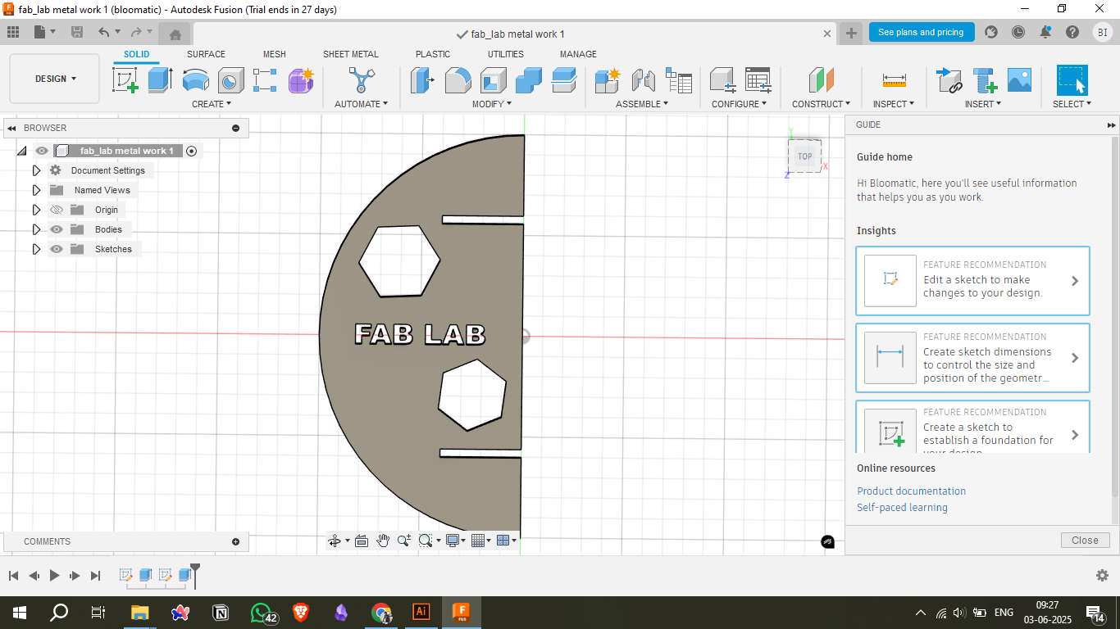Expand Document Settings in browser
The height and width of the screenshot is (629, 1120).
pyautogui.click(x=36, y=170)
